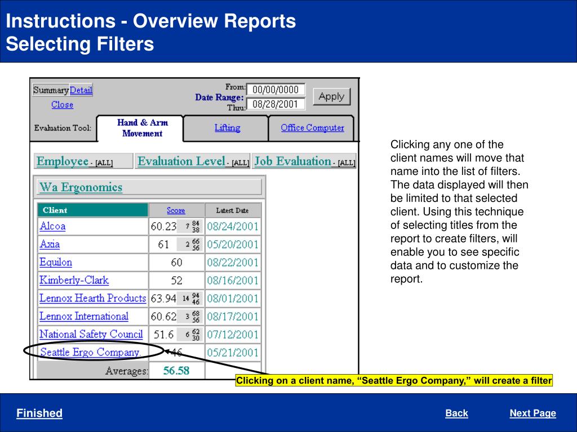This screenshot has width=577, height=432.
Task: Click Lennox Hearth Products score 63.94
Action: (163, 298)
